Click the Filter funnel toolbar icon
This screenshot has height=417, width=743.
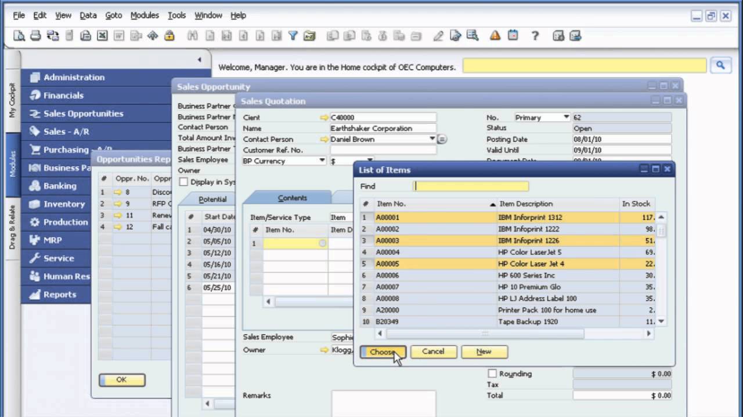click(x=293, y=36)
